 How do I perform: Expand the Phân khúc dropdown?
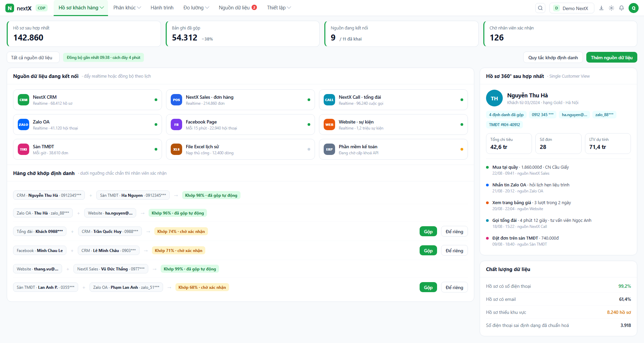click(x=127, y=8)
